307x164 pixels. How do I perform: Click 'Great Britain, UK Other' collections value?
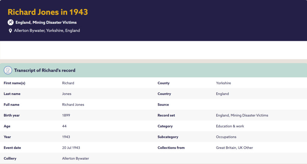pyautogui.click(x=234, y=148)
